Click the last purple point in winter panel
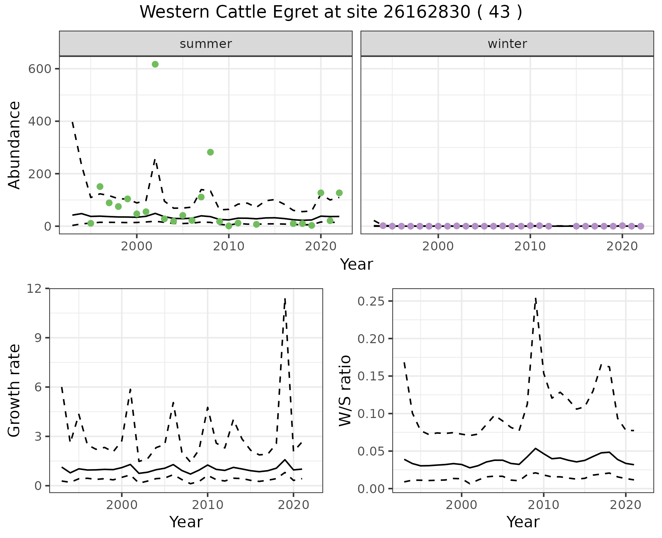This screenshot has width=662, height=538. coord(641,226)
